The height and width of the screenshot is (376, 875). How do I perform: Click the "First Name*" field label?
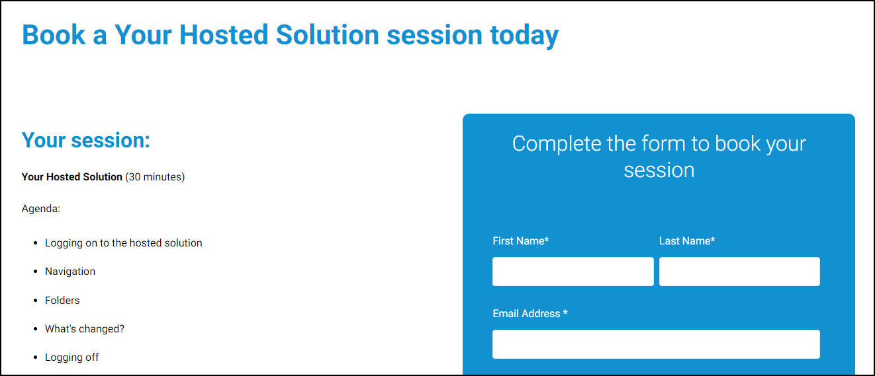(x=521, y=241)
